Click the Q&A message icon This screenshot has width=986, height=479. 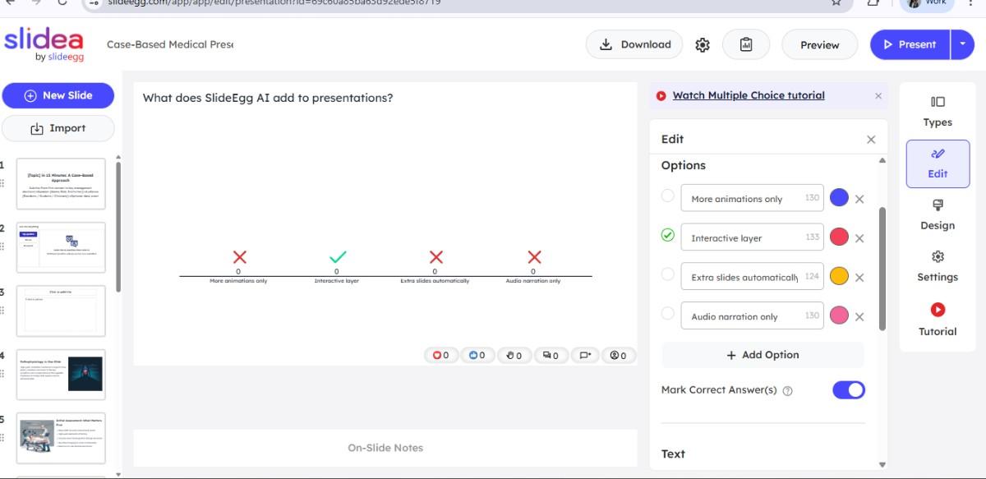click(585, 355)
